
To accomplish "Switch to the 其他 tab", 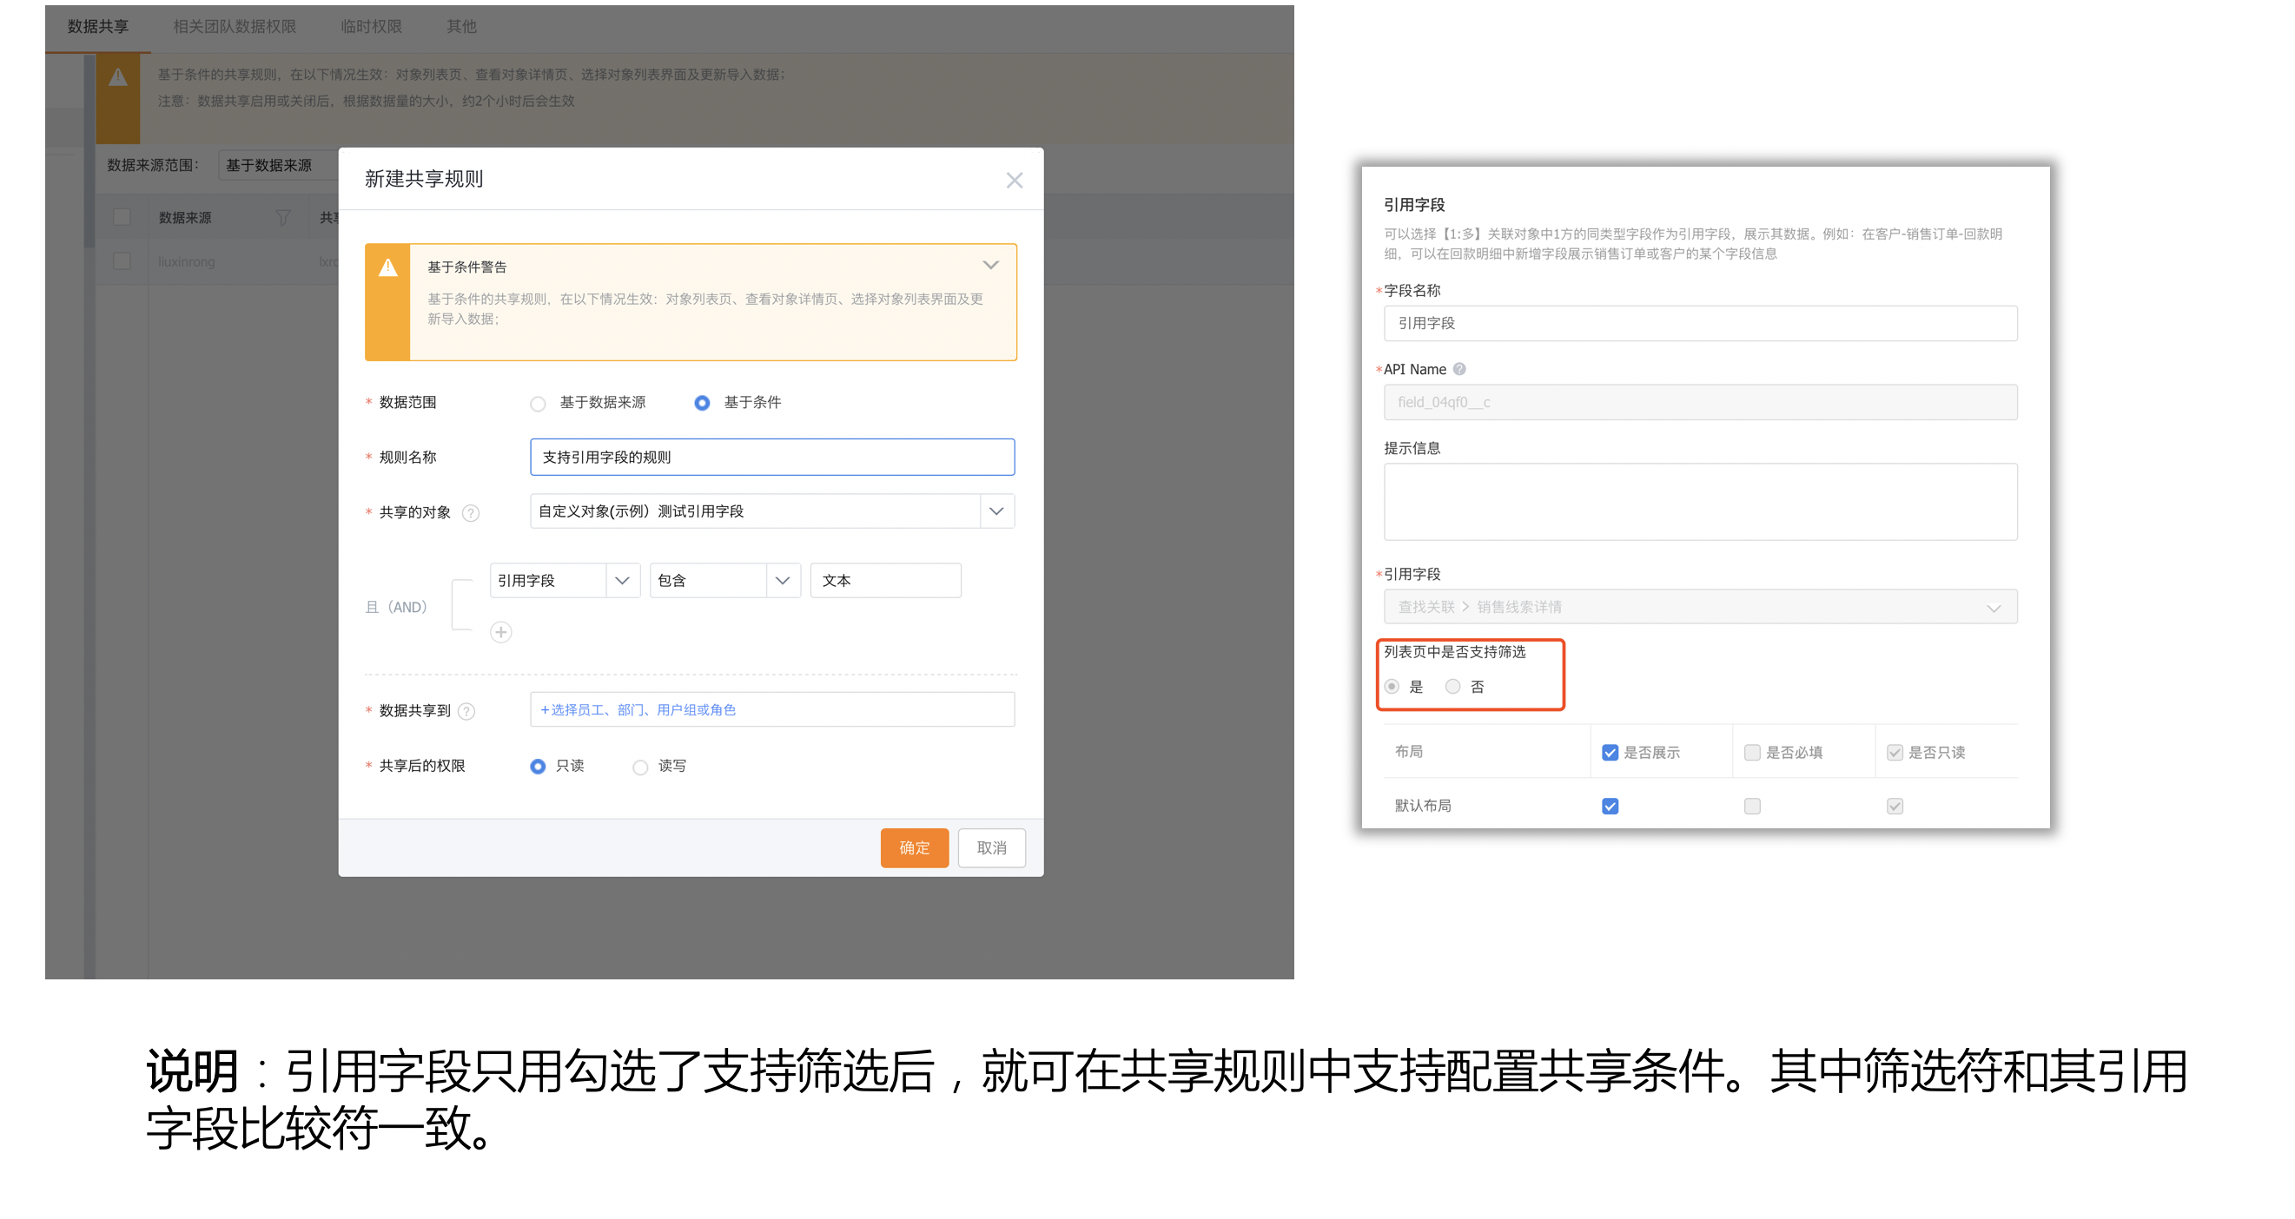I will (461, 27).
